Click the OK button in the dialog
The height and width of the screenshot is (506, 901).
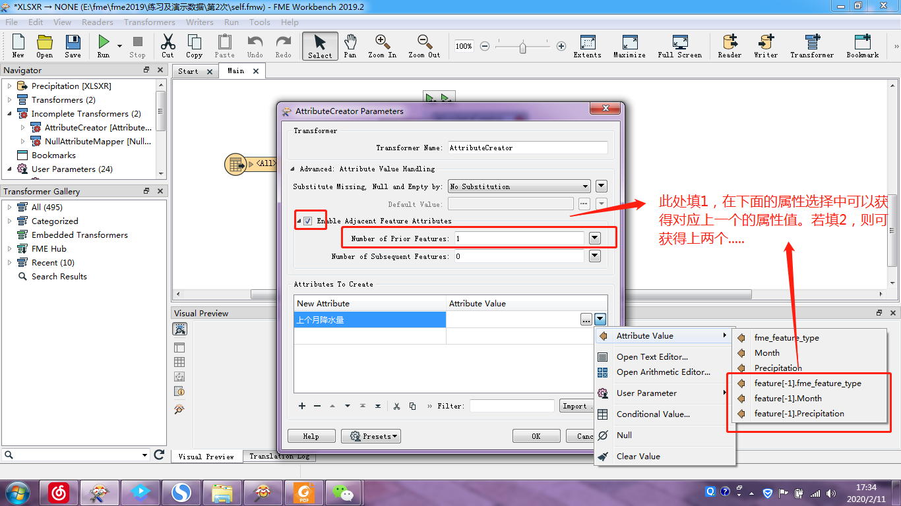[536, 436]
